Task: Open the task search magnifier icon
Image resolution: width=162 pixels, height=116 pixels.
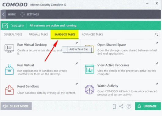Action: pyautogui.click(x=156, y=34)
